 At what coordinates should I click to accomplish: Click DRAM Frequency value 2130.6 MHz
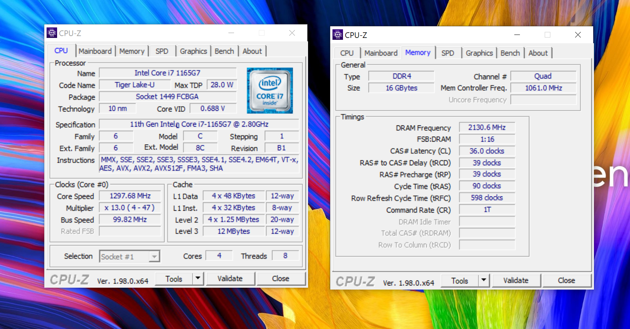[487, 128]
